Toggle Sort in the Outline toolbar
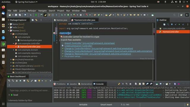 [168, 24]
